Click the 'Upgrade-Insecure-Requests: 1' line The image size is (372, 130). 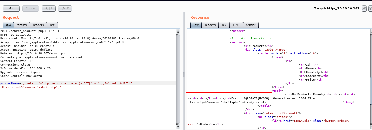pos(25,72)
